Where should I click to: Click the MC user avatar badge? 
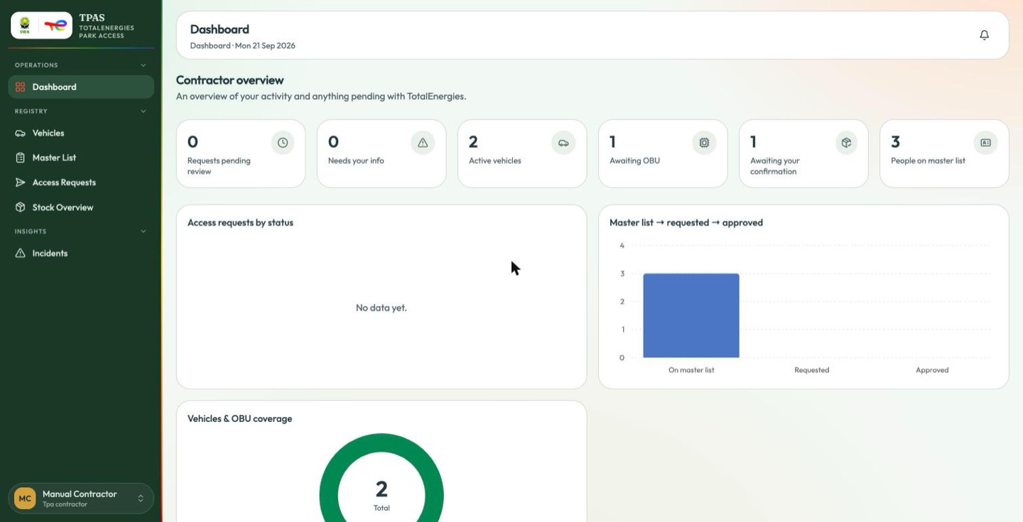tap(25, 499)
